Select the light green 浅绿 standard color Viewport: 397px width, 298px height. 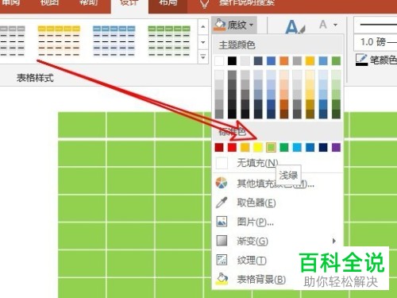point(271,147)
